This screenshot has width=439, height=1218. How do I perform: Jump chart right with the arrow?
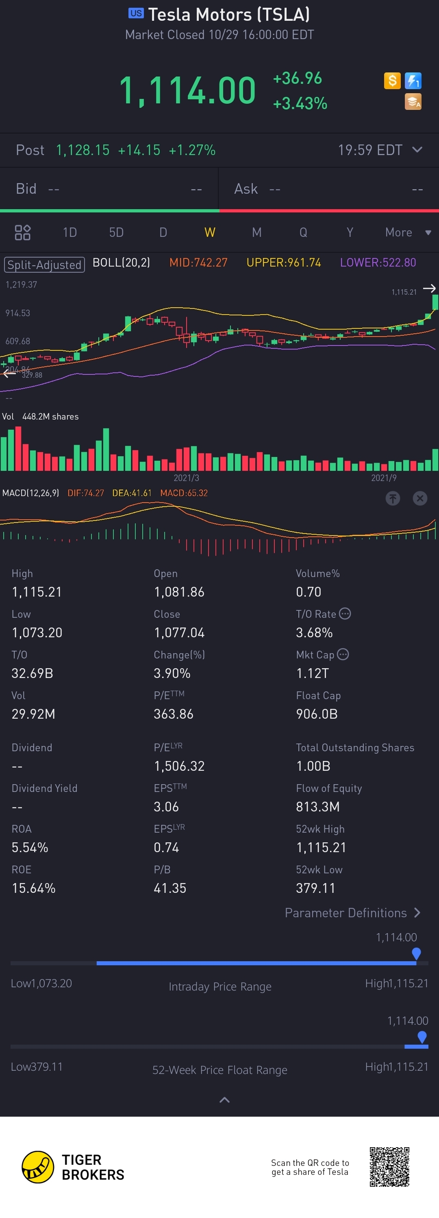click(429, 288)
